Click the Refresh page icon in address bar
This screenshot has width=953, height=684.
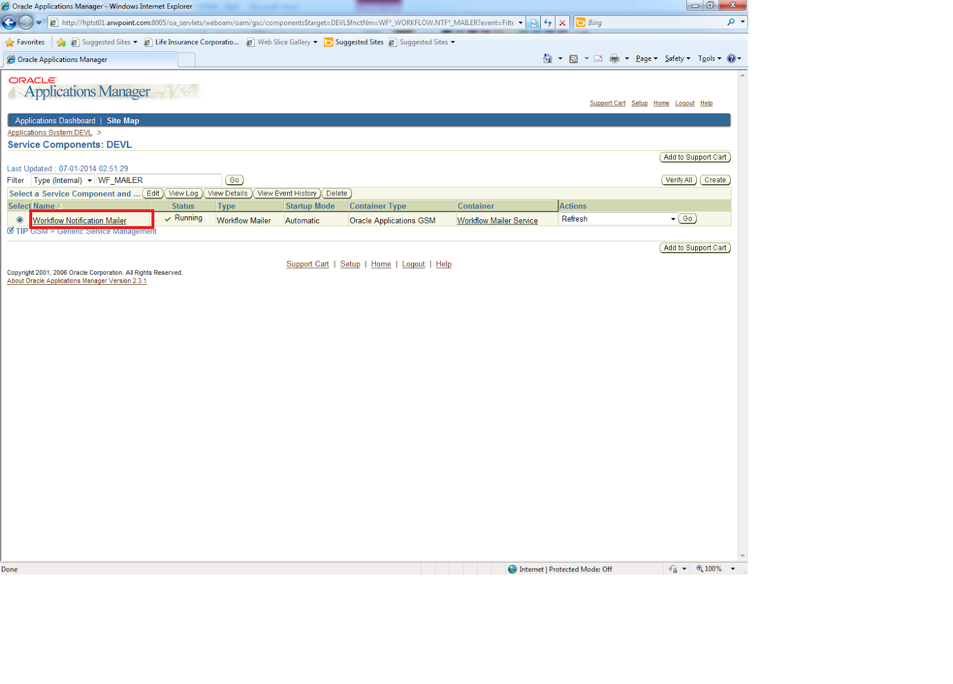click(x=548, y=23)
